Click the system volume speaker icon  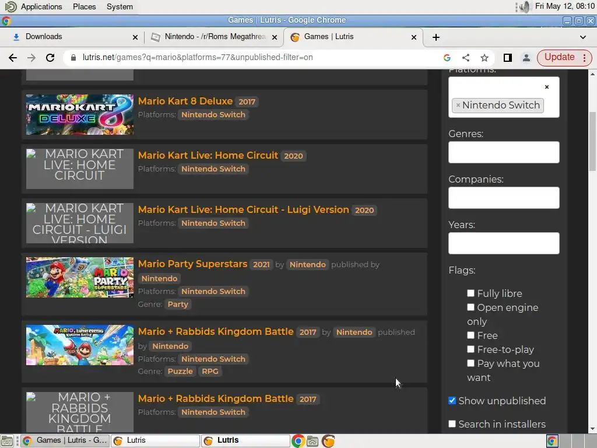click(x=524, y=6)
